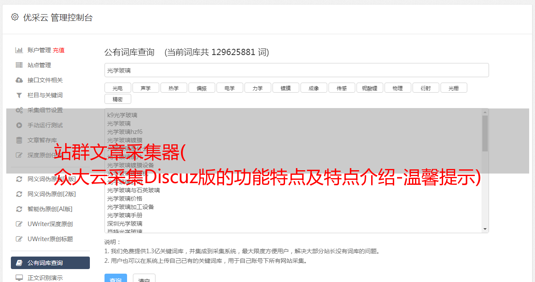This screenshot has width=535, height=282.
Task: Click the 光电 tag button
Action: (x=117, y=88)
